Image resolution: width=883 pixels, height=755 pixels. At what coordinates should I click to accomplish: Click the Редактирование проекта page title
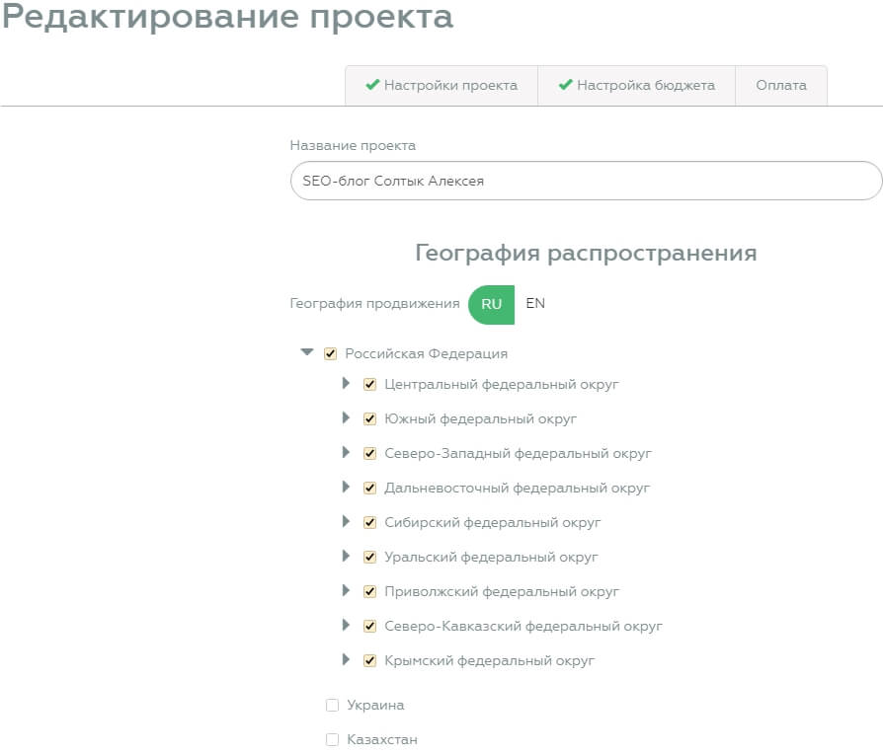point(227,17)
